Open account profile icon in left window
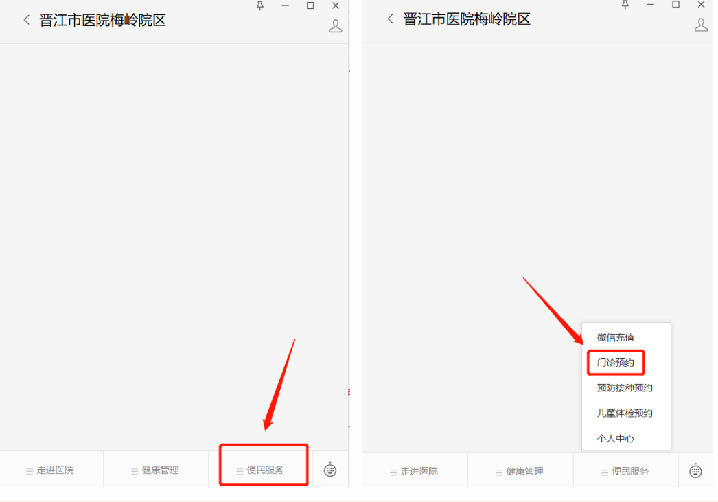This screenshot has height=502, width=718. coord(335,26)
